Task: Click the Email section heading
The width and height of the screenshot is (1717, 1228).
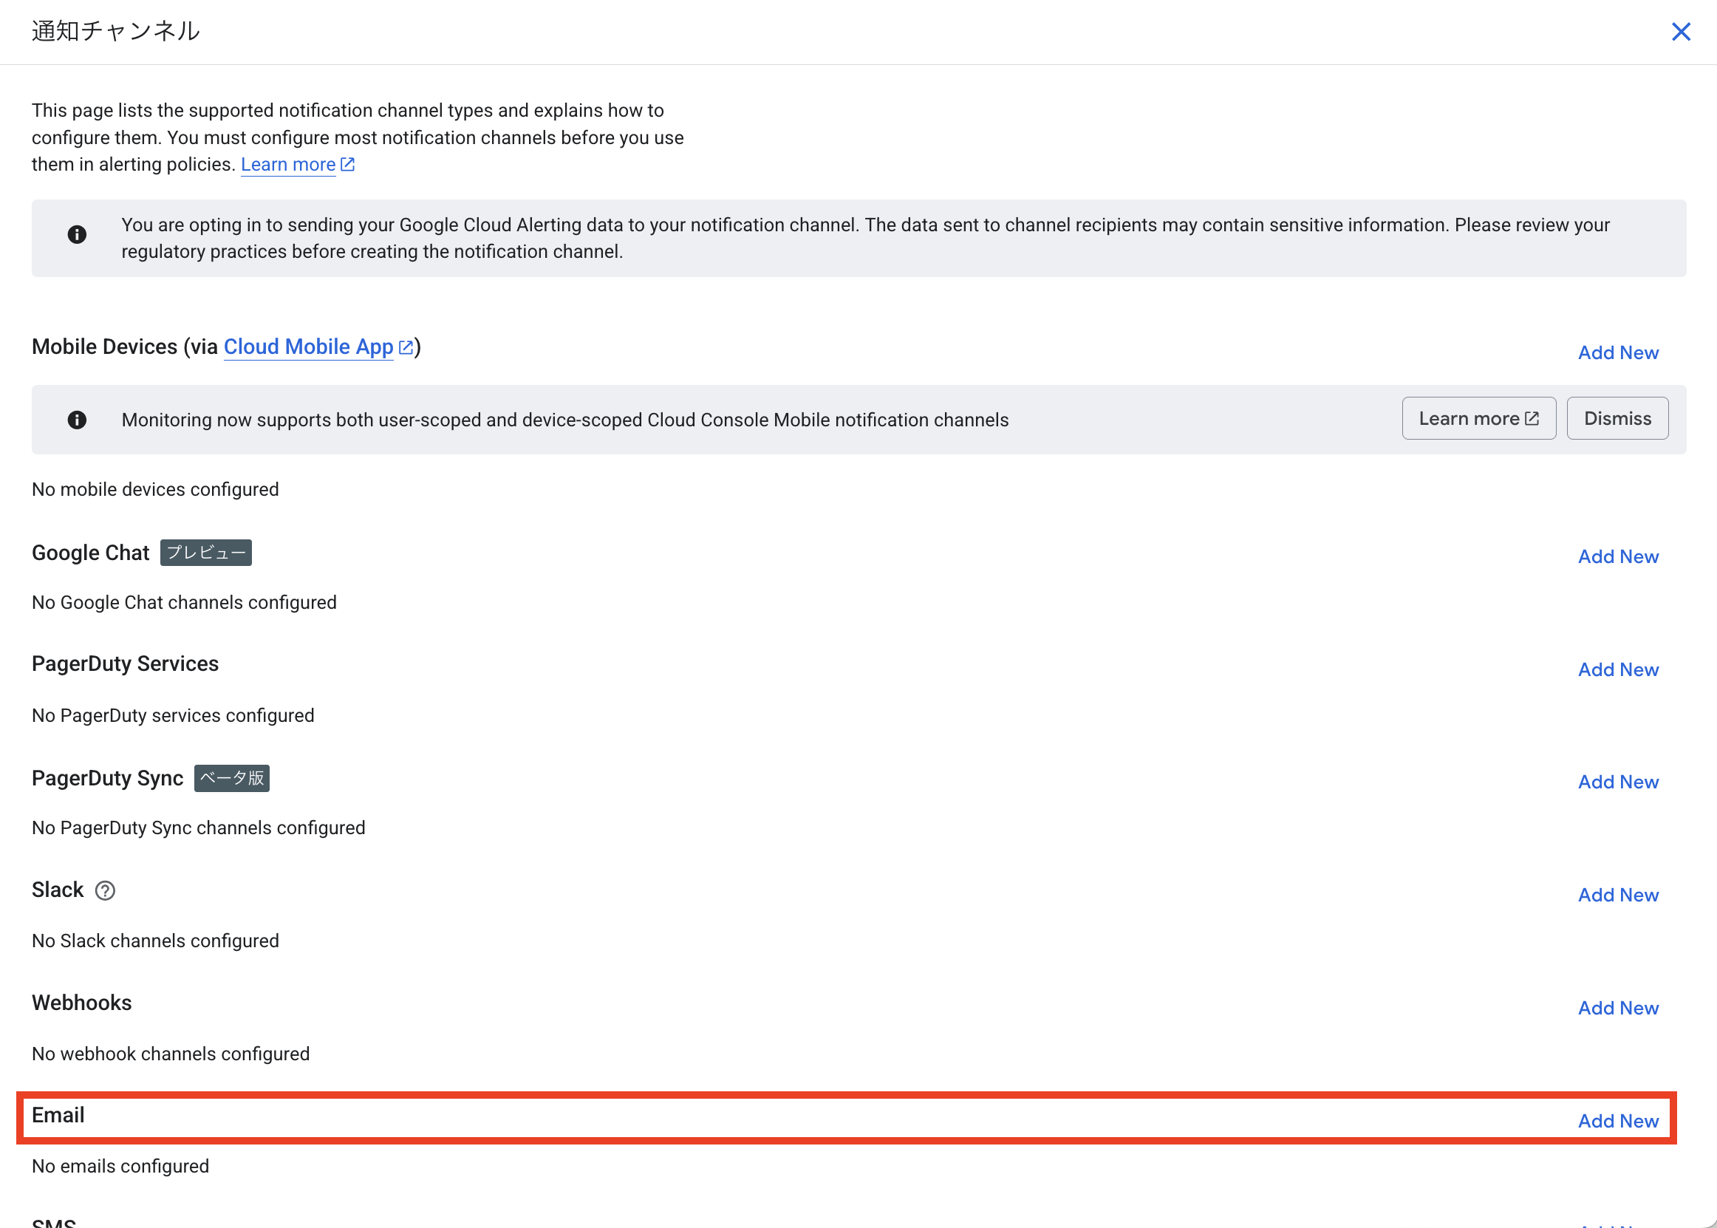Action: tap(58, 1116)
